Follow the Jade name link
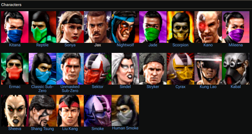The image size is (252, 134). 153,45
